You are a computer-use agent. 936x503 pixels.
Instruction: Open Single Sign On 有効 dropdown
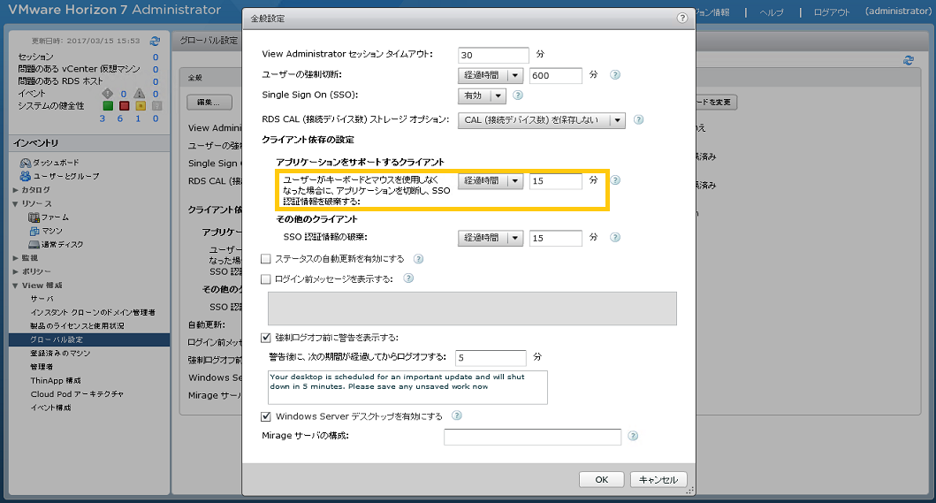click(482, 95)
